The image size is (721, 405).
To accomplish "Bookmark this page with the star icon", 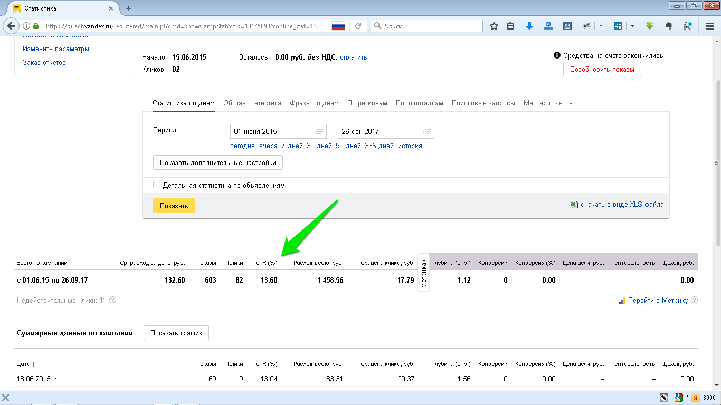I will point(494,26).
